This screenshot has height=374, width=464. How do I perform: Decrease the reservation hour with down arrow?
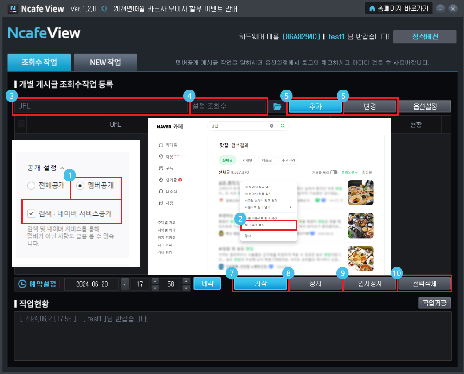[x=155, y=288]
